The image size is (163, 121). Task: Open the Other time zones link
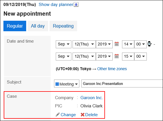[112, 69]
